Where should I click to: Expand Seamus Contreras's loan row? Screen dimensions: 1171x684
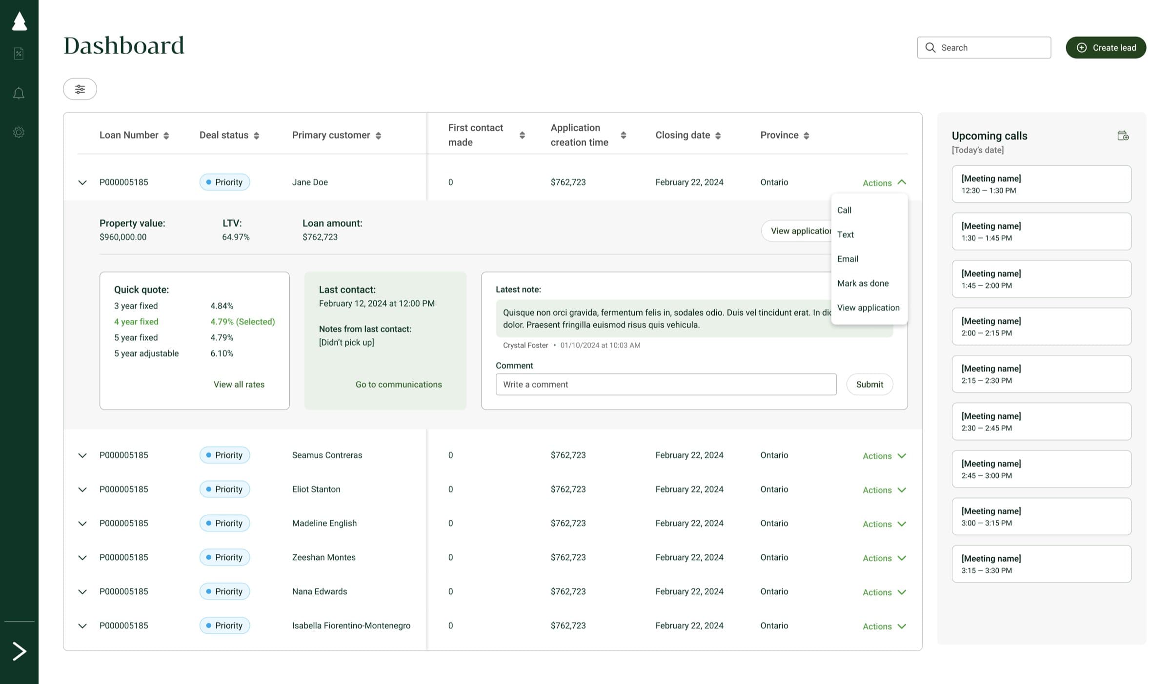(x=82, y=455)
